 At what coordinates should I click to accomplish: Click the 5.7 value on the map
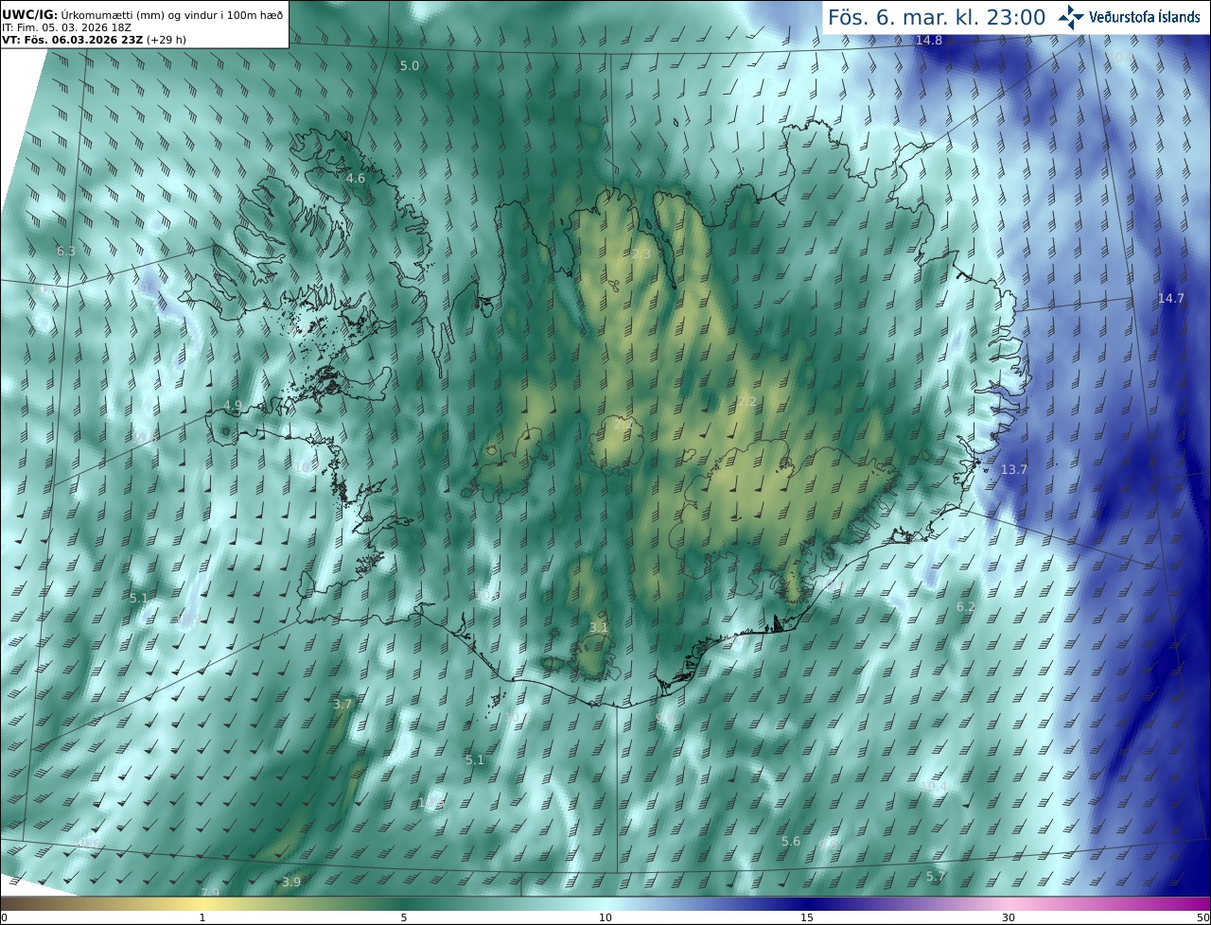pos(936,876)
